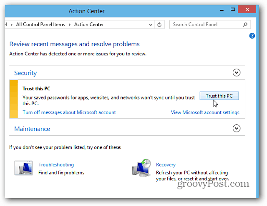Click the bold 'Trust this PC' title
Screen dimensions: 267x206
click(36, 89)
